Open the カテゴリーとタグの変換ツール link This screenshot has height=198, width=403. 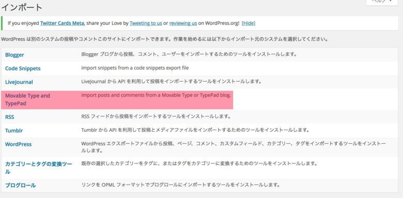click(x=39, y=167)
